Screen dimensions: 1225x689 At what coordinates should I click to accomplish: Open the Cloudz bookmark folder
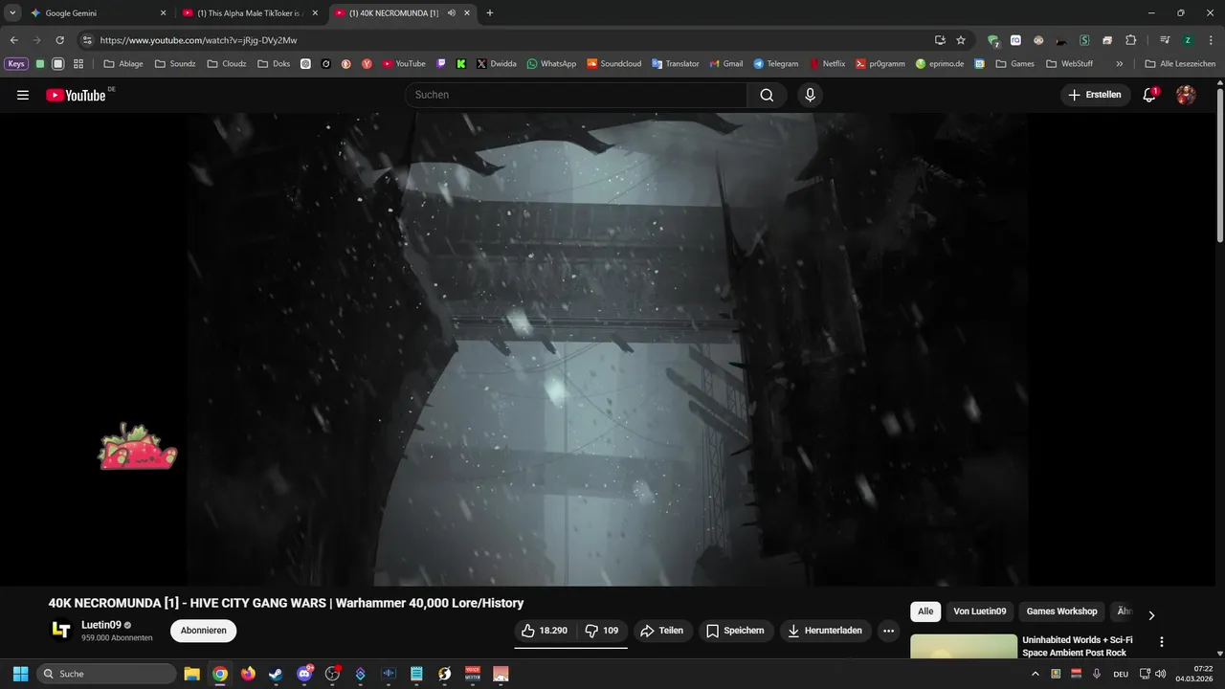[x=227, y=64]
